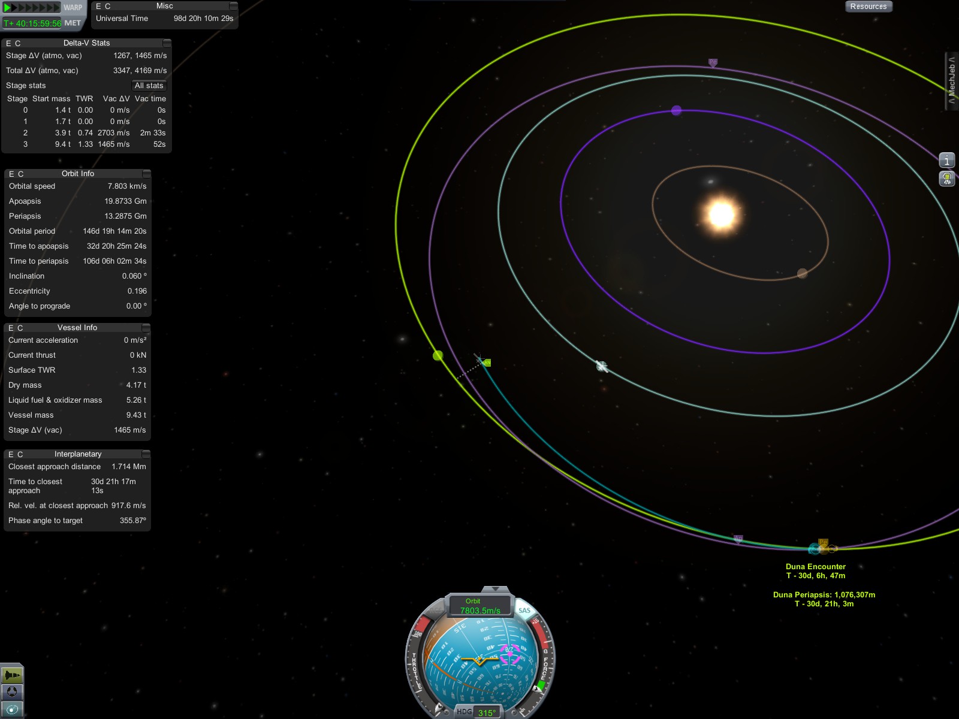Click the All stats button

pos(149,86)
